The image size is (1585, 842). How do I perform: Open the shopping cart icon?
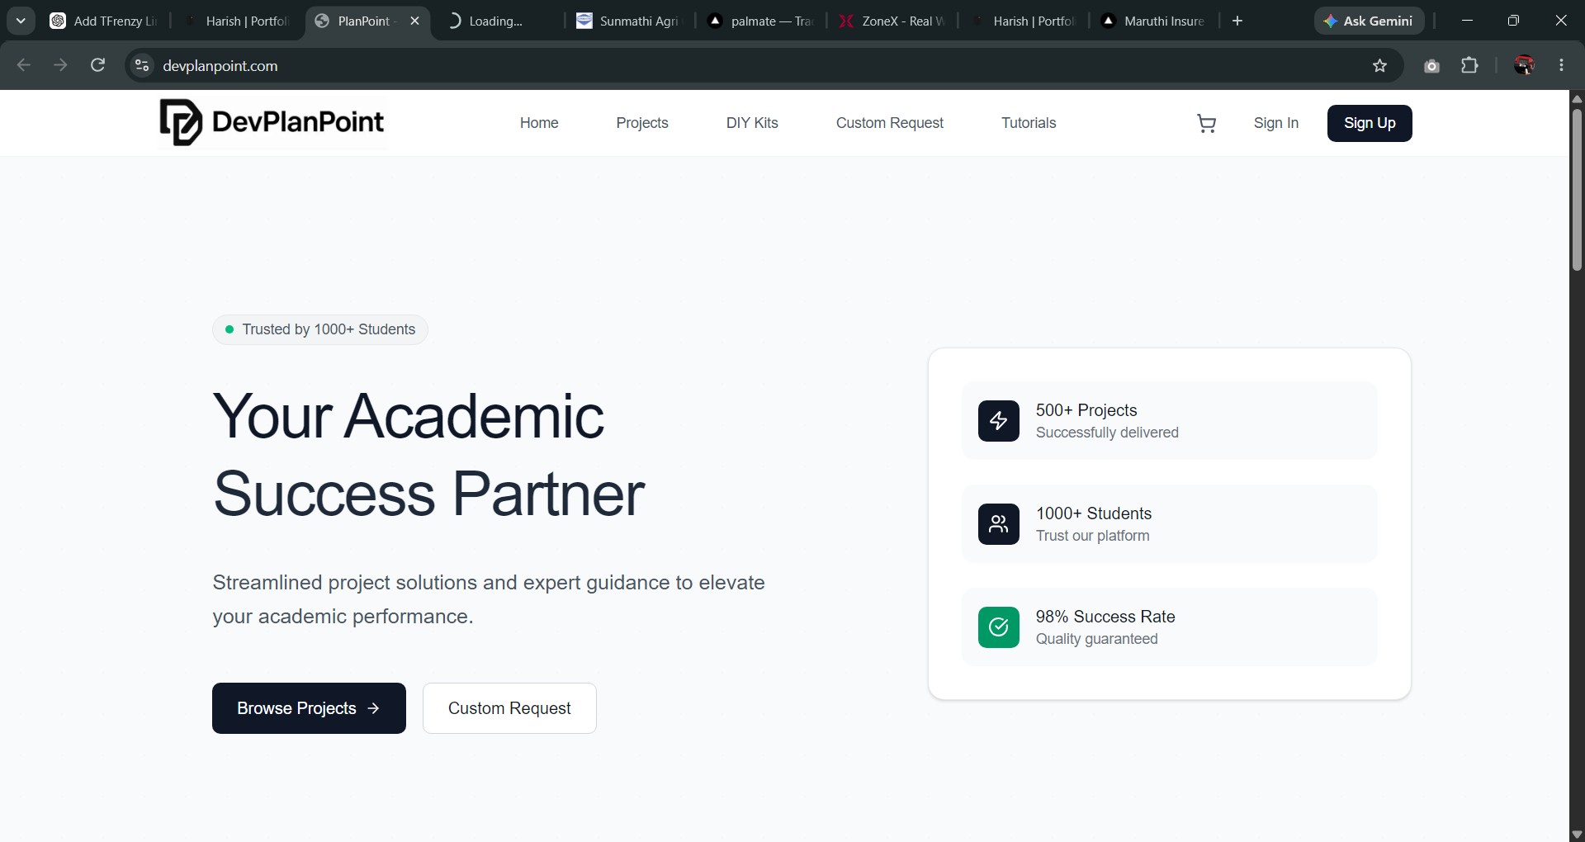tap(1206, 123)
